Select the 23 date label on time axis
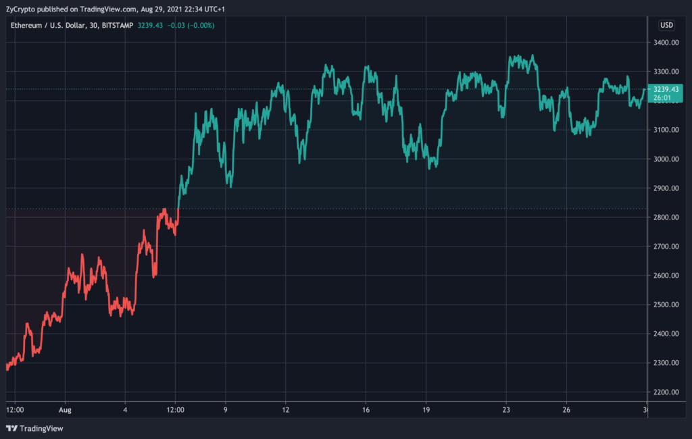This screenshot has width=692, height=439. coord(507,409)
